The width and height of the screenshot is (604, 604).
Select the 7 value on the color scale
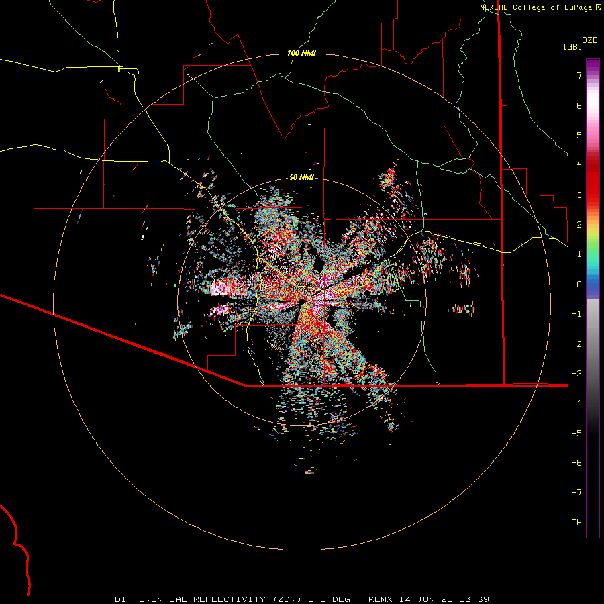tap(579, 75)
